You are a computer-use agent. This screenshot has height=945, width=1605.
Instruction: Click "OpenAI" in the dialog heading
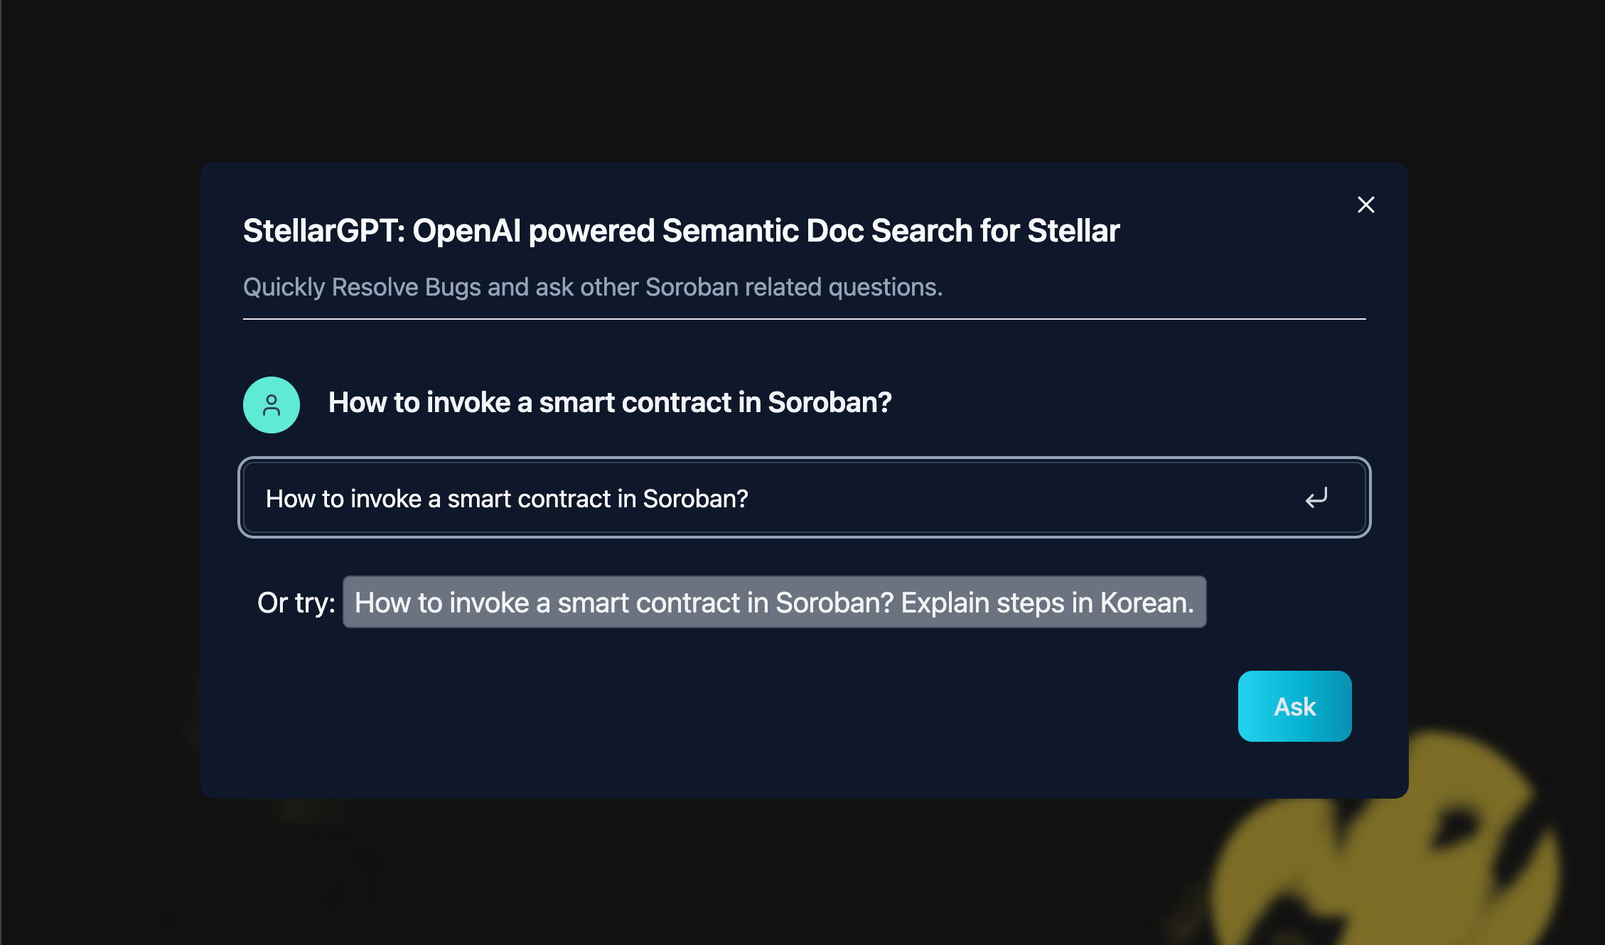[x=466, y=231]
